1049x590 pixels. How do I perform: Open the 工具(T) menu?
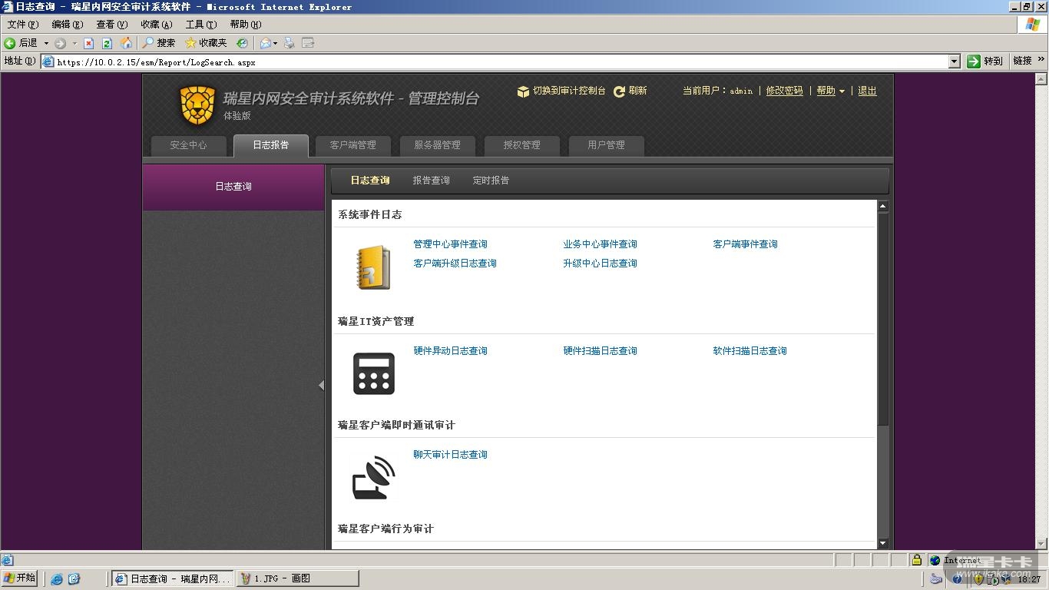click(200, 25)
